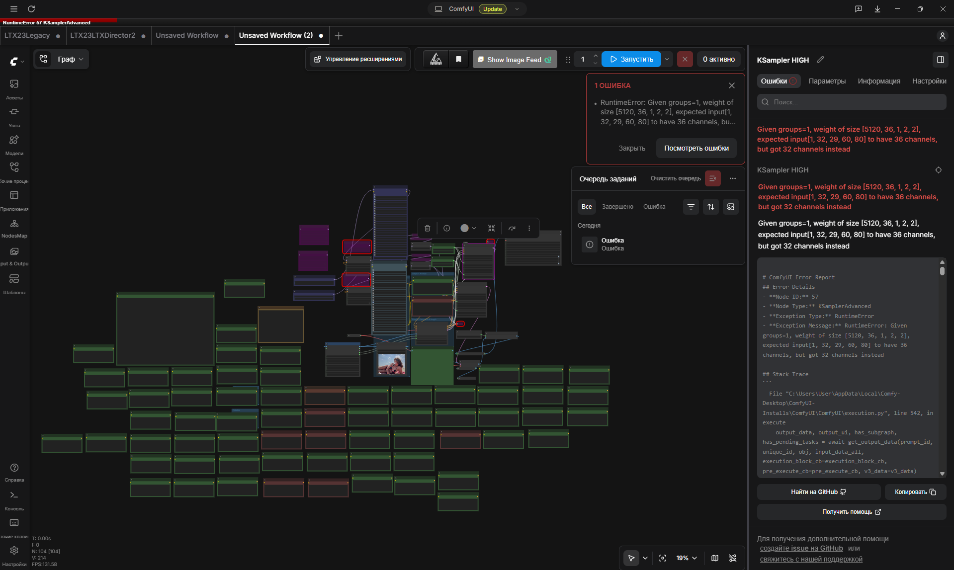Filter the job queue by Завершено
Viewport: 954px width, 570px height.
tap(617, 207)
